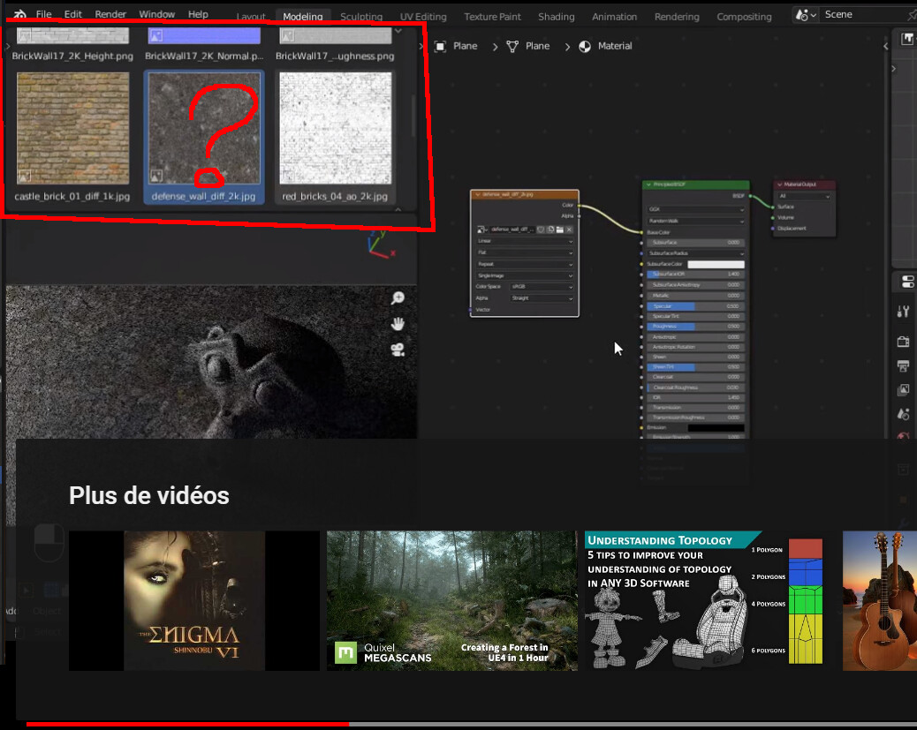Open the File menu
This screenshot has width=917, height=730.
(44, 15)
